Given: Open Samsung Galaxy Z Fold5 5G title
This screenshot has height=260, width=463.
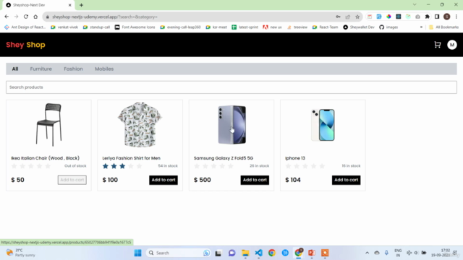Looking at the screenshot, I should coord(224,158).
